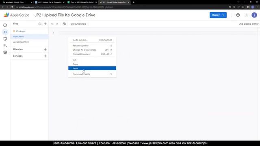Open a new browser tab
260x146 pixels.
[x=134, y=2]
